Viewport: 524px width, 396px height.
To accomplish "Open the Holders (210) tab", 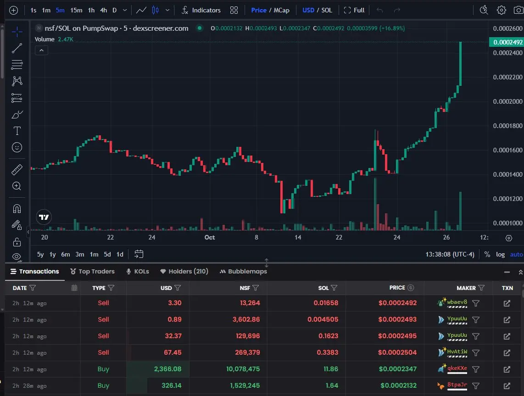I will point(184,272).
